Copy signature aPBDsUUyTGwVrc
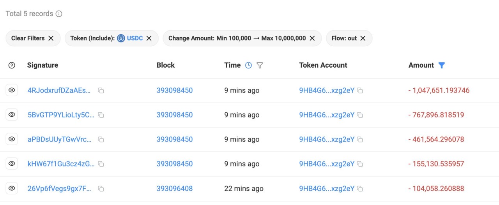Screen dimensions: 499x205 pyautogui.click(x=101, y=140)
